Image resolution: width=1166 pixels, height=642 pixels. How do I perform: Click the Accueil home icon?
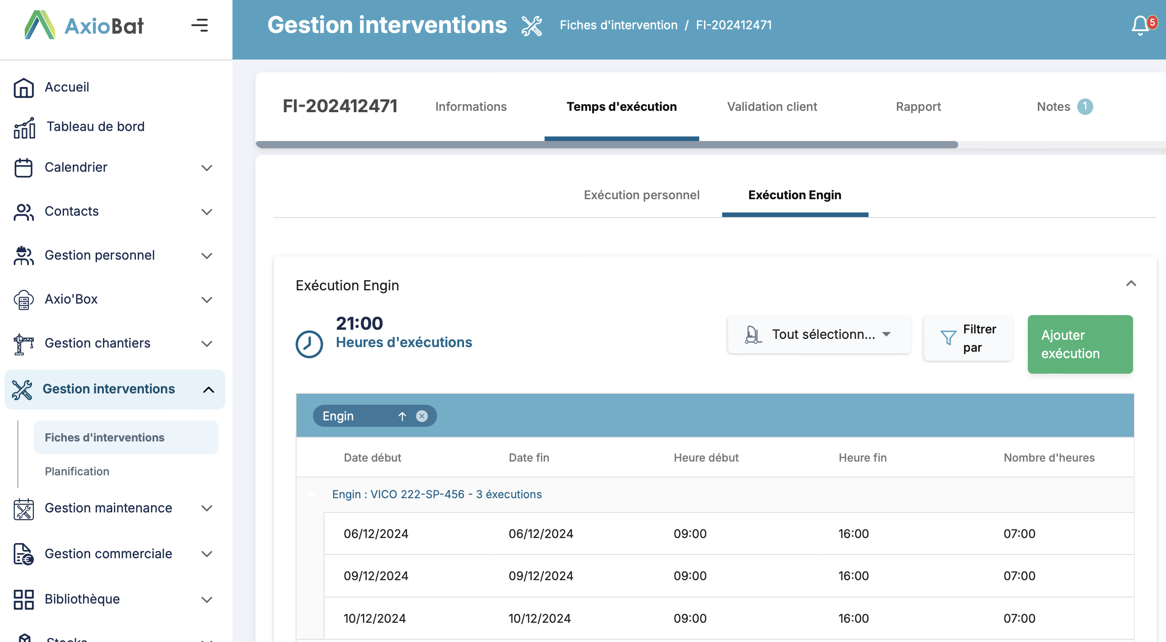24,87
